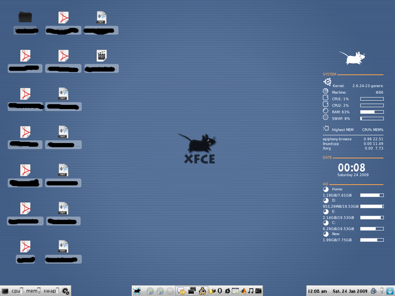This screenshot has height=296, width=395.
Task: Click the Sat. 24 Jan 2009 date
Action: [x=350, y=291]
